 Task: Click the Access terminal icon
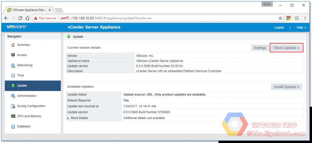(13, 55)
